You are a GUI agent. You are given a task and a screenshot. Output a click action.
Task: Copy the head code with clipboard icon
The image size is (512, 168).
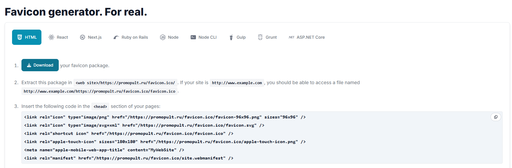(x=496, y=117)
